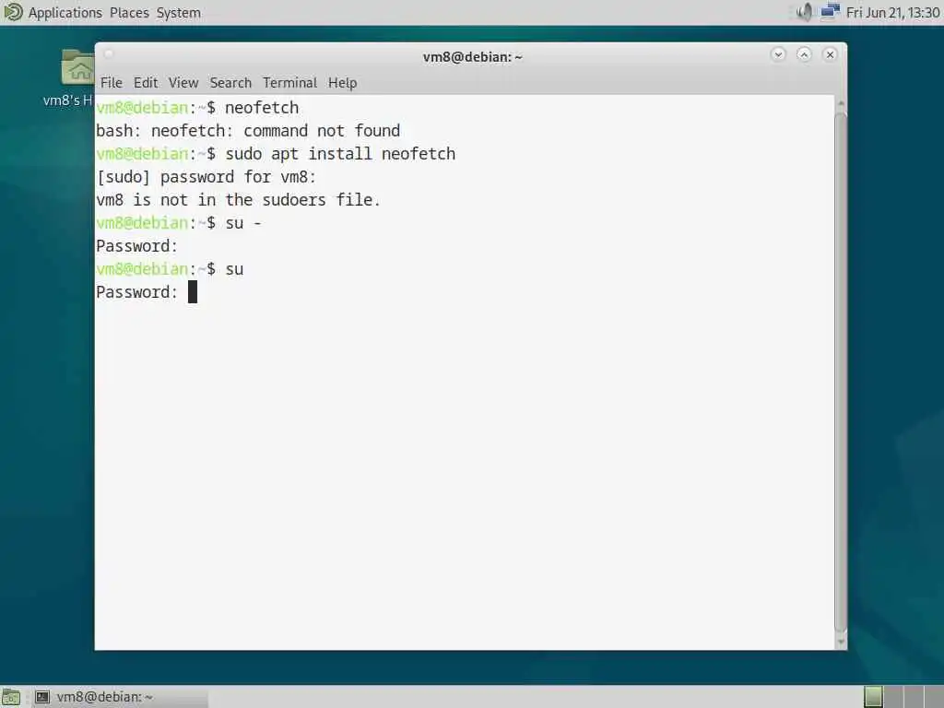Viewport: 944px width, 708px height.
Task: Minimize the terminal window
Action: tap(778, 54)
